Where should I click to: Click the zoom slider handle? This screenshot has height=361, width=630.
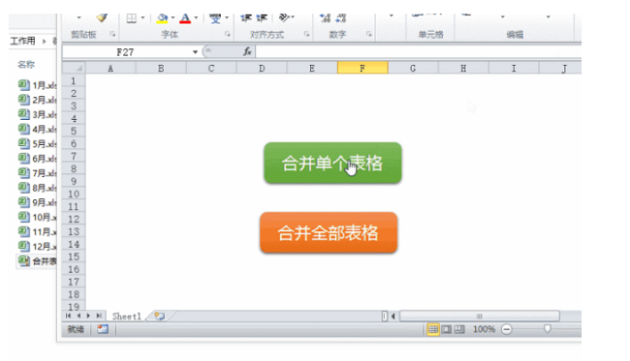pos(547,329)
